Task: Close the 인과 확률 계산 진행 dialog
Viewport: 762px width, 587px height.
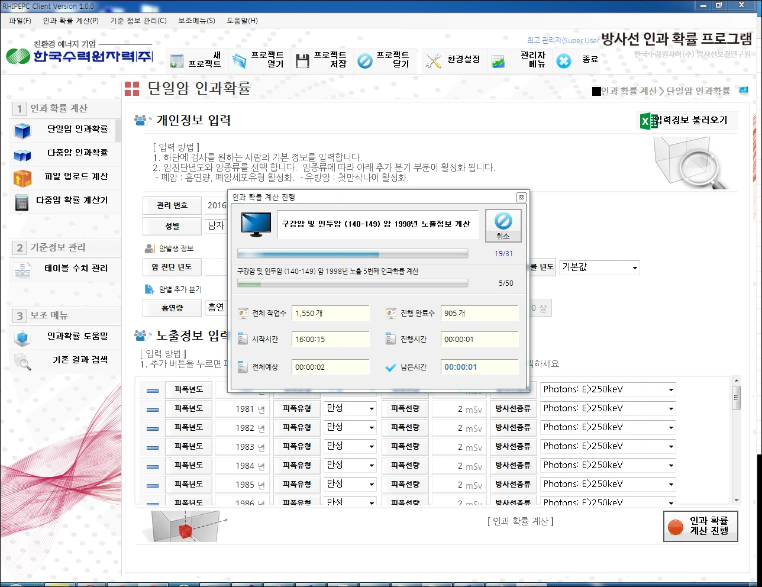Action: pos(521,197)
